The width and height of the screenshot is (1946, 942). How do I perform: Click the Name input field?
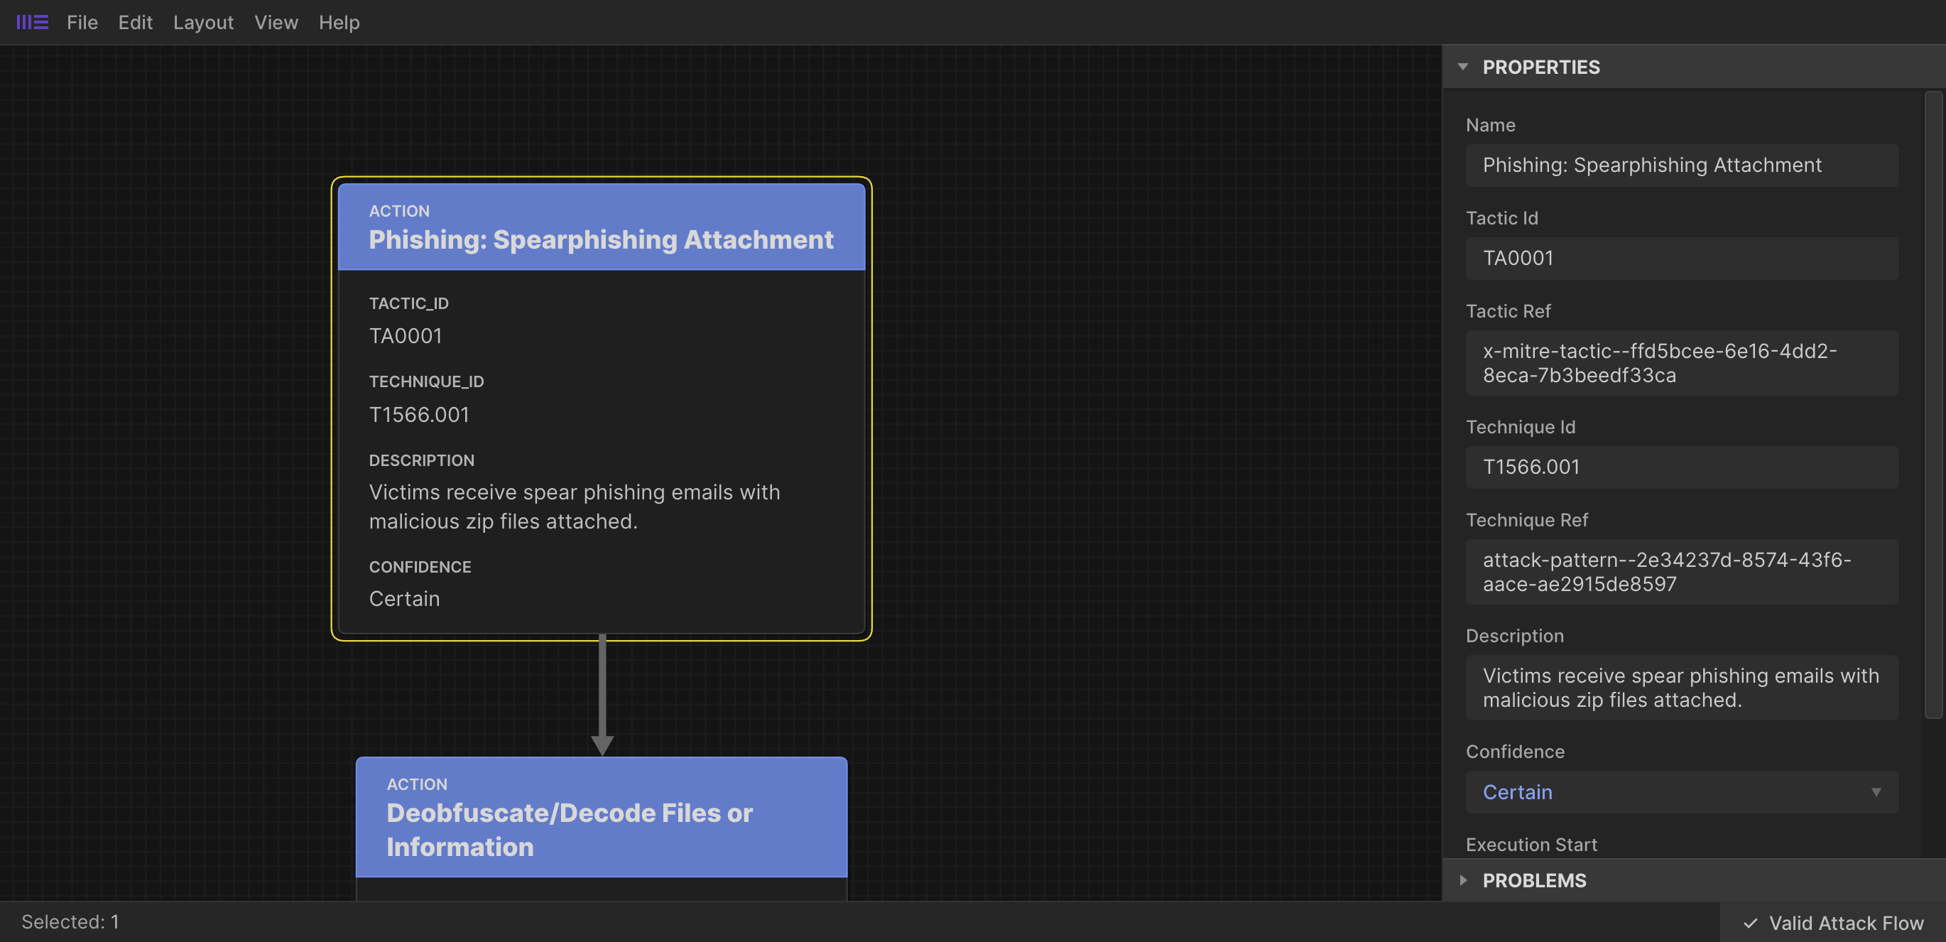[1681, 165]
